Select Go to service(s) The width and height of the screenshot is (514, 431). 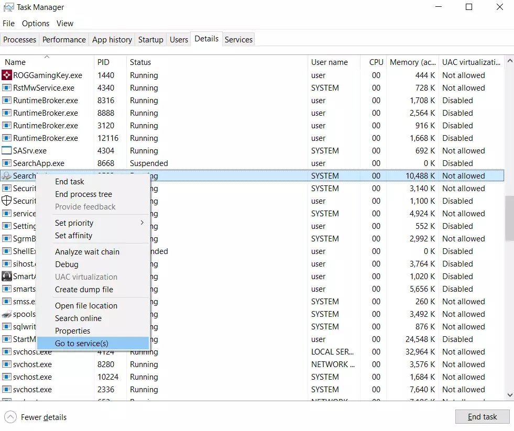pos(93,343)
